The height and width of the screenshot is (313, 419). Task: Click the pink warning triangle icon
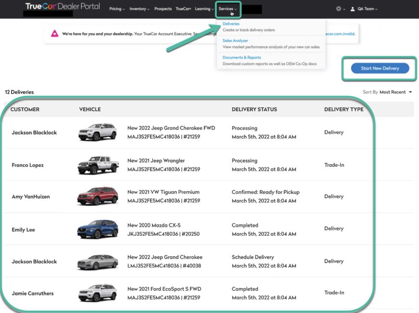click(55, 34)
